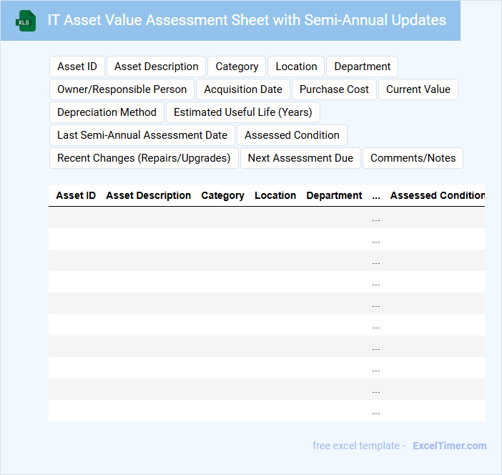Expand hidden columns ellipsis in table header
The image size is (502, 475).
coord(376,195)
